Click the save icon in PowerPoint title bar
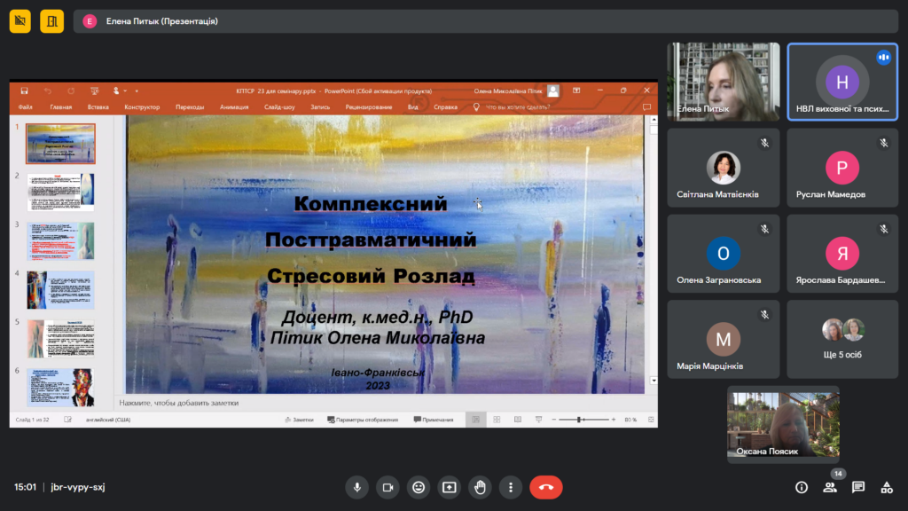908x511 pixels. point(24,90)
